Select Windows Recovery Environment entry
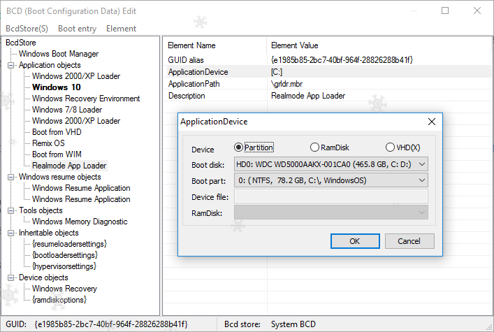This screenshot has width=494, height=332. pyautogui.click(x=86, y=99)
